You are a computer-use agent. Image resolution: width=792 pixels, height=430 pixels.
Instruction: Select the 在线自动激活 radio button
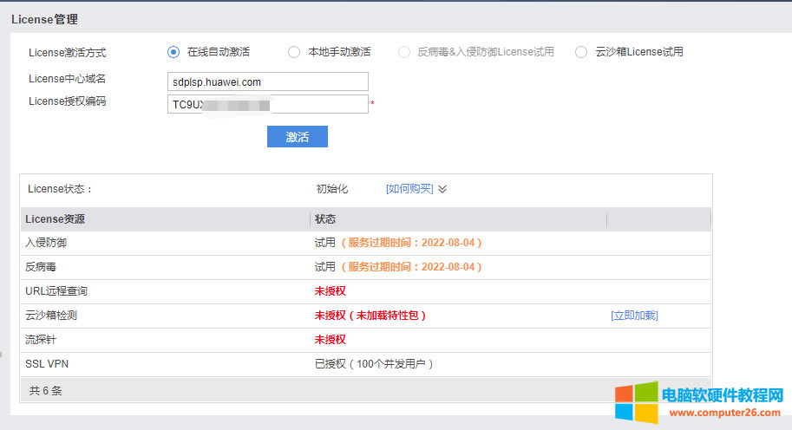173,52
